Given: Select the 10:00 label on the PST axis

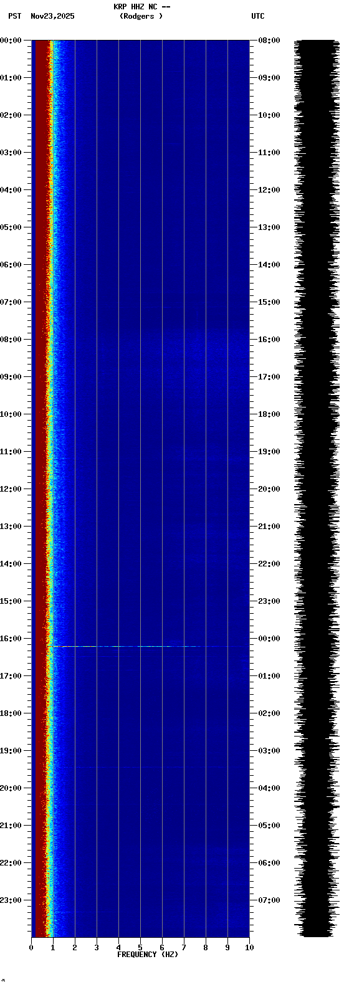Looking at the screenshot, I should [x=11, y=414].
